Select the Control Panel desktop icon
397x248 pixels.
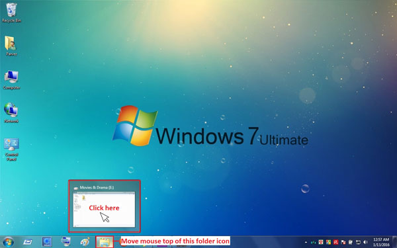[11, 149]
